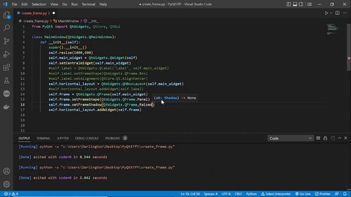Click Prettier status item
Viewport: 351px width, 197px height.
322,194
